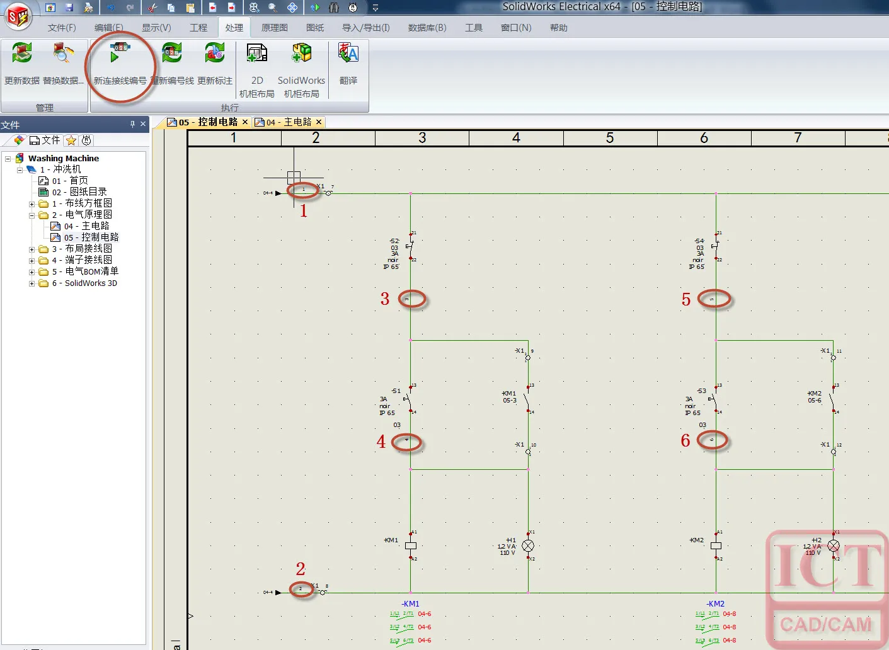Viewport: 889px width, 650px height.
Task: Close the 05 - 控制电路 document tab
Action: (x=245, y=122)
